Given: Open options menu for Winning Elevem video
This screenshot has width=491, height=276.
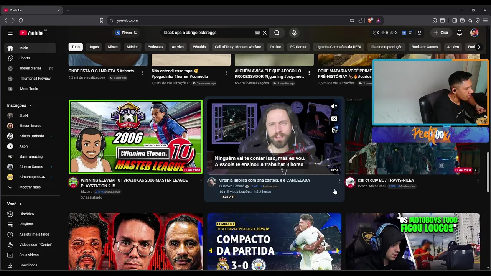Looking at the screenshot, I should click(201, 181).
